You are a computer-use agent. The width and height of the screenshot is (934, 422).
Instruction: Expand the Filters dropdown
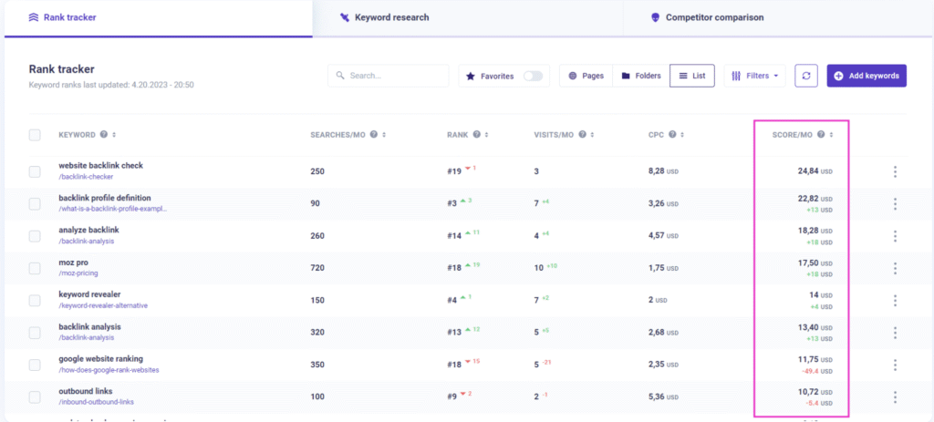754,76
